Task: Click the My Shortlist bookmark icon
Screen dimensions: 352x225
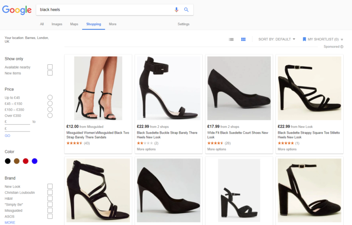Action: click(x=304, y=39)
